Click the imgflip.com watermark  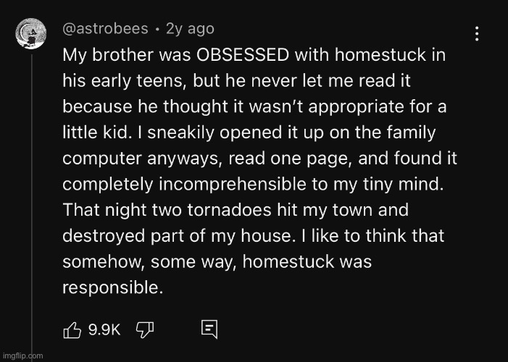click(22, 356)
